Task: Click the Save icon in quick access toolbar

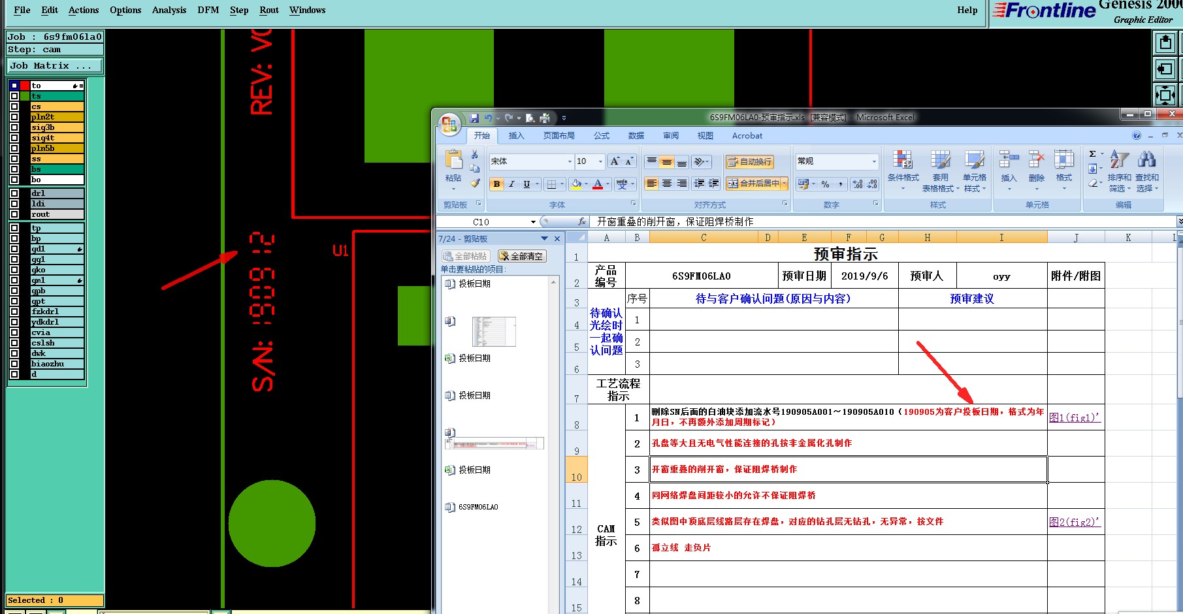Action: [474, 118]
